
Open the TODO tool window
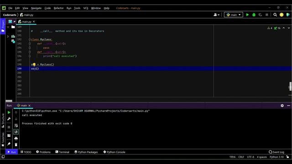(x=26, y=152)
